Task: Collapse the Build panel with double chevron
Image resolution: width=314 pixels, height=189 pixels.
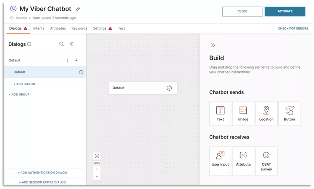Action: (213, 45)
